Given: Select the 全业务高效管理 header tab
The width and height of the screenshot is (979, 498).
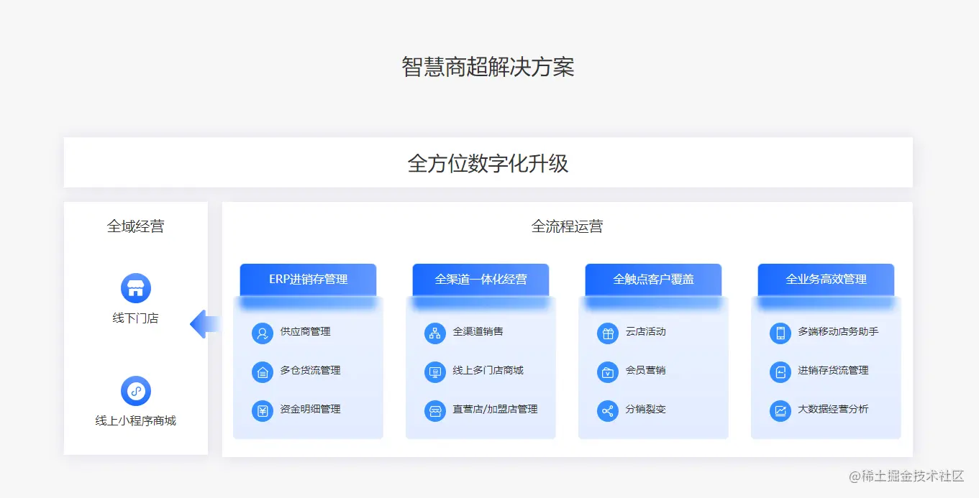Looking at the screenshot, I should click(826, 280).
